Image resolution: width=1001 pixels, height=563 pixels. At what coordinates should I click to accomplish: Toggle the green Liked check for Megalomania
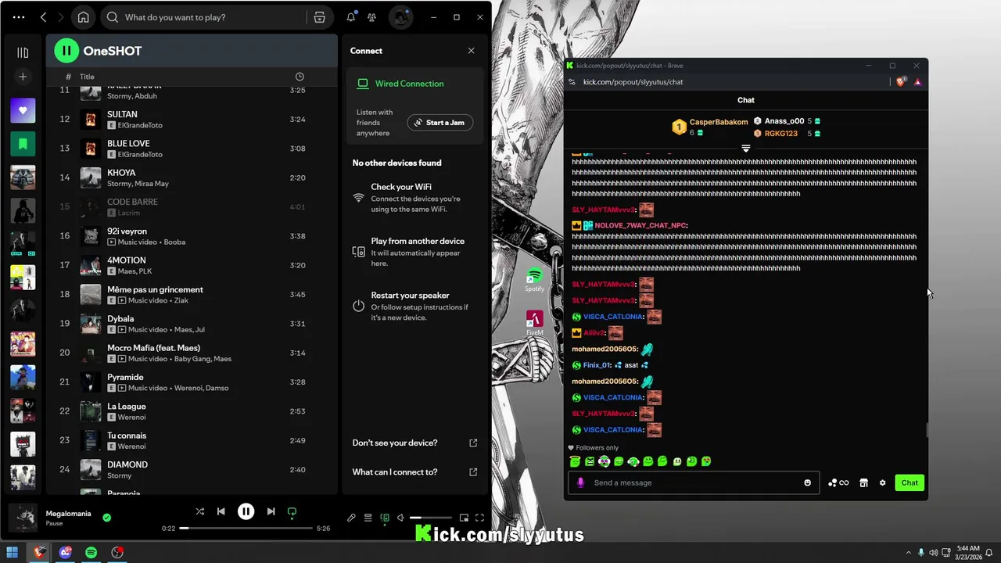tap(107, 517)
